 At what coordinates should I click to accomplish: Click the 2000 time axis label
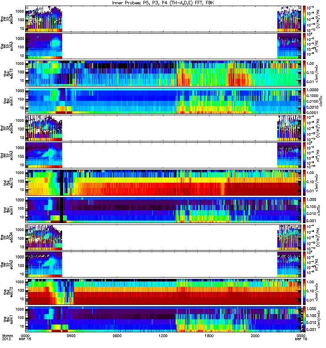(255, 335)
